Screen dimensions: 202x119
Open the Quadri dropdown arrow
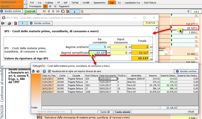tap(25, 6)
